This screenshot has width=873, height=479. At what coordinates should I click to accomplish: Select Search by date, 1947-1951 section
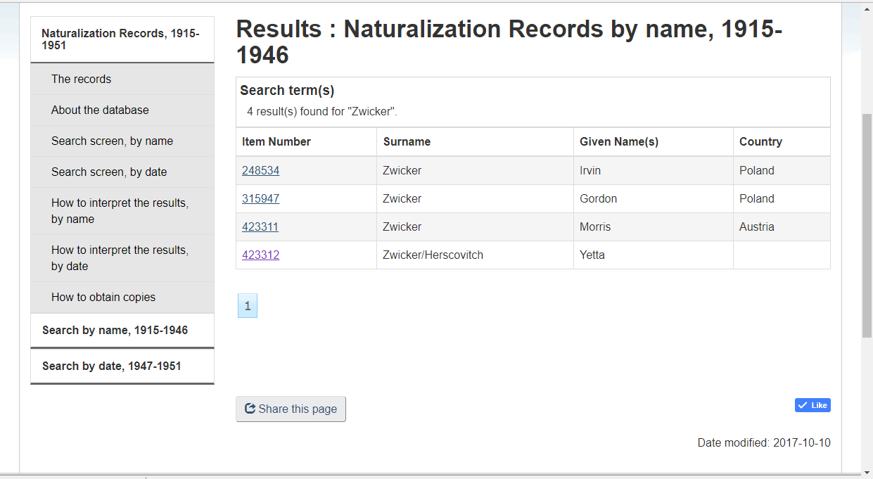pyautogui.click(x=111, y=366)
